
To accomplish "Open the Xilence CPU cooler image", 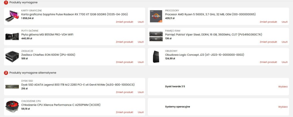I will click(12, 107).
